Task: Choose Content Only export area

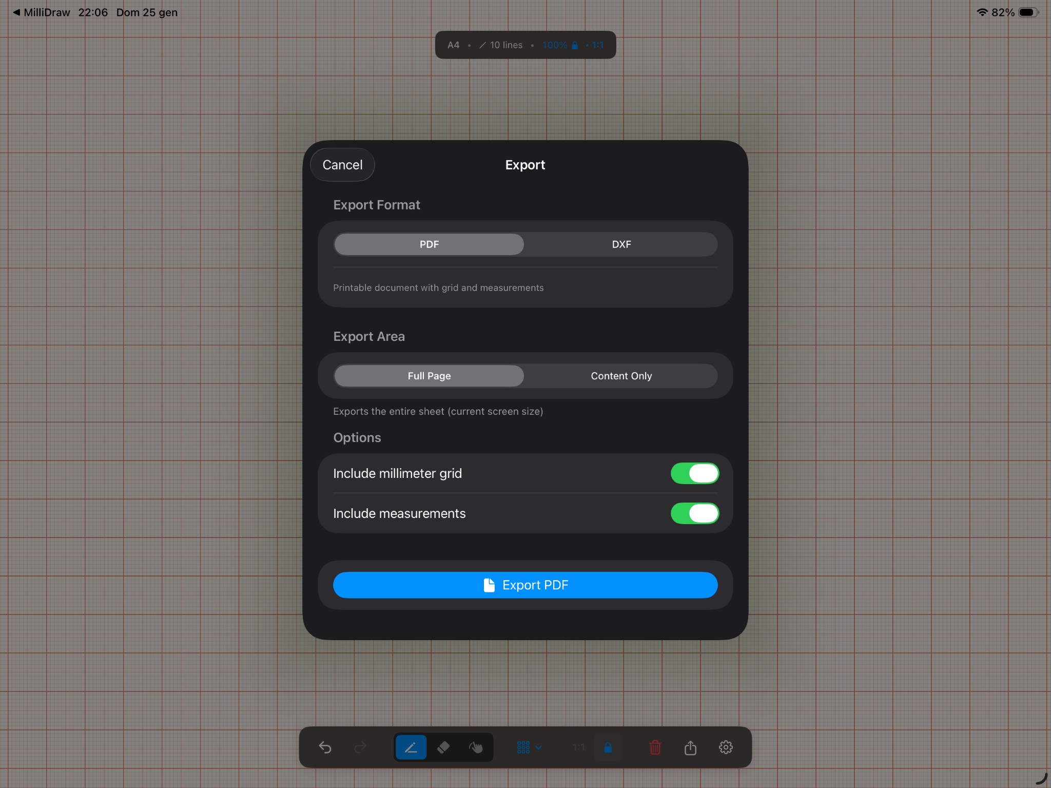Action: point(620,376)
